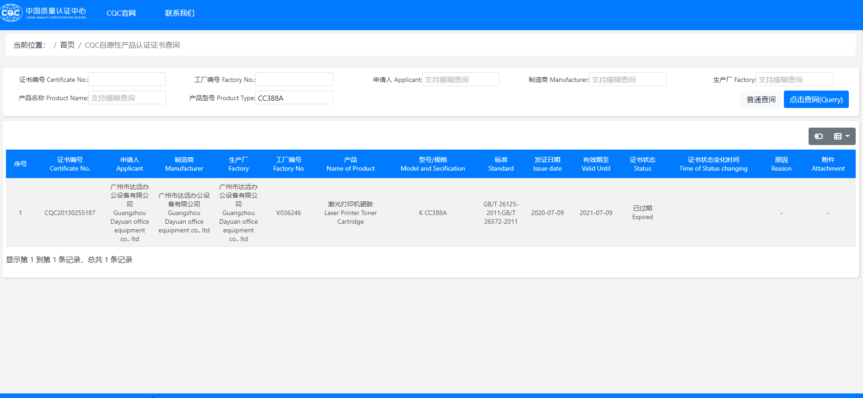
Task: Toggle card view switch in table toolbar
Action: (x=819, y=136)
